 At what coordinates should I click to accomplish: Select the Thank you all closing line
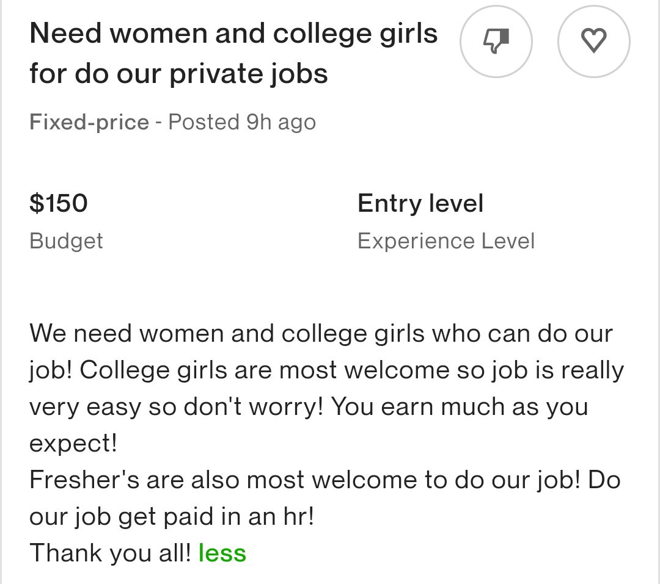click(110, 552)
